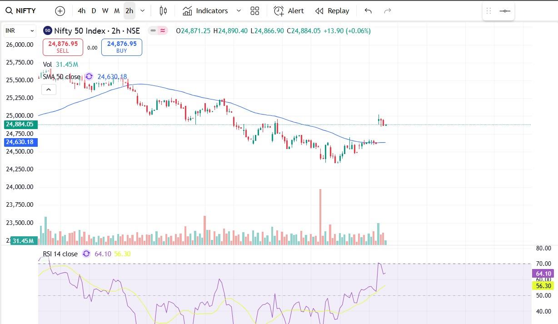Click the add symbol plus icon

[60, 10]
